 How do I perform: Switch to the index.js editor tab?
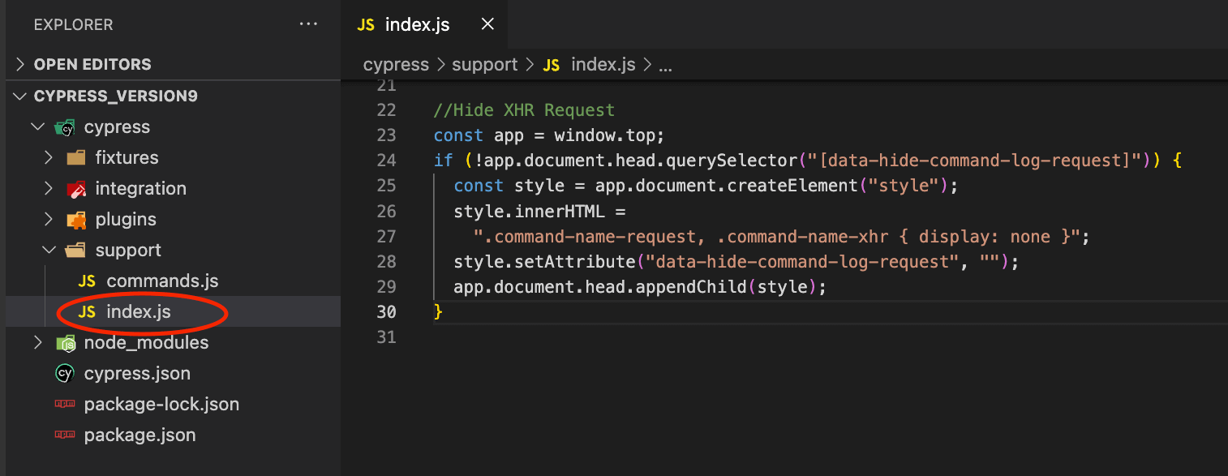416,24
